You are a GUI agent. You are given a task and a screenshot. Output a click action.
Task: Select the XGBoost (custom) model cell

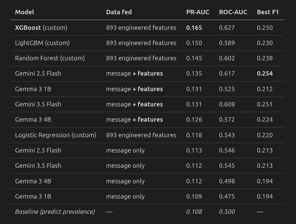[41, 28]
